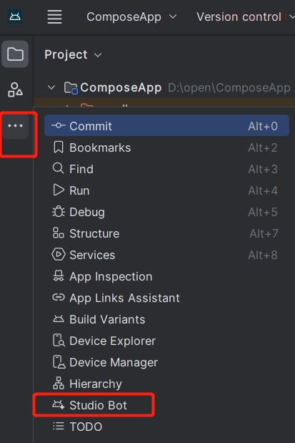
Task: Show the Structure tool window
Action: point(166,233)
